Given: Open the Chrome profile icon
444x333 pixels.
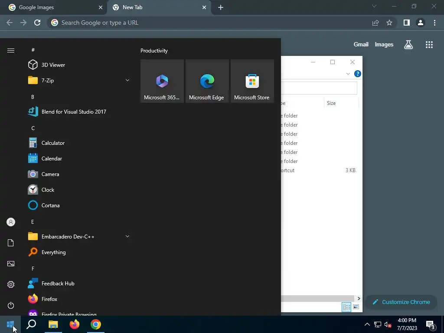Looking at the screenshot, I should (x=421, y=23).
